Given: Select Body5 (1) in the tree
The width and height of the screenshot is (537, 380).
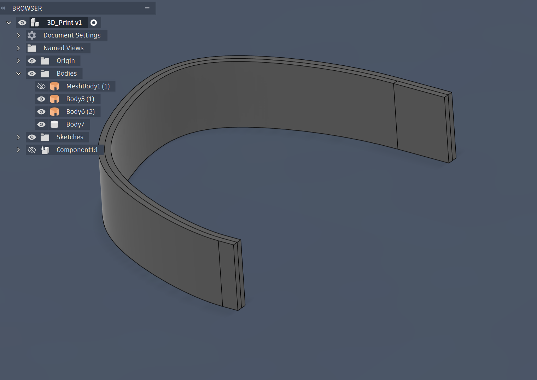Looking at the screenshot, I should (x=80, y=99).
